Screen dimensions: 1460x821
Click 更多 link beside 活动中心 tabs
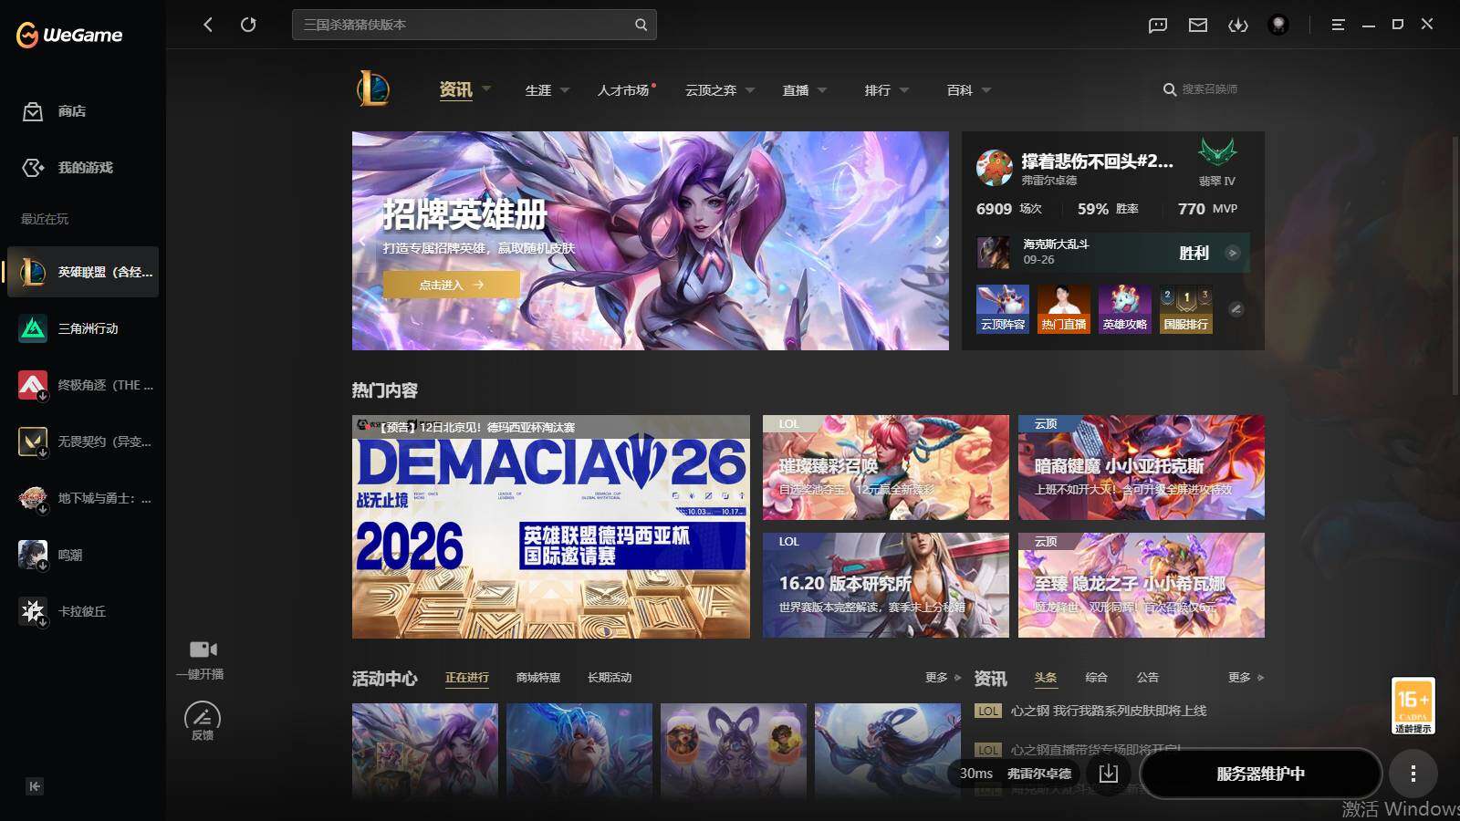tap(943, 678)
